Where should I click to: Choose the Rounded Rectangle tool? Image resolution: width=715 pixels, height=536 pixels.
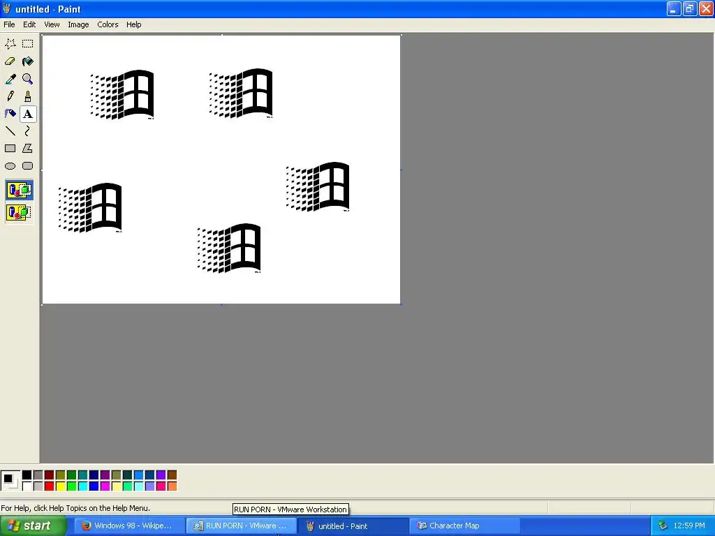pos(28,166)
